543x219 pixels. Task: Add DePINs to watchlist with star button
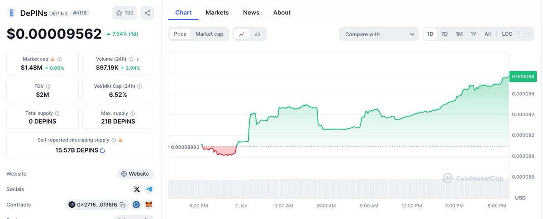[x=125, y=13]
